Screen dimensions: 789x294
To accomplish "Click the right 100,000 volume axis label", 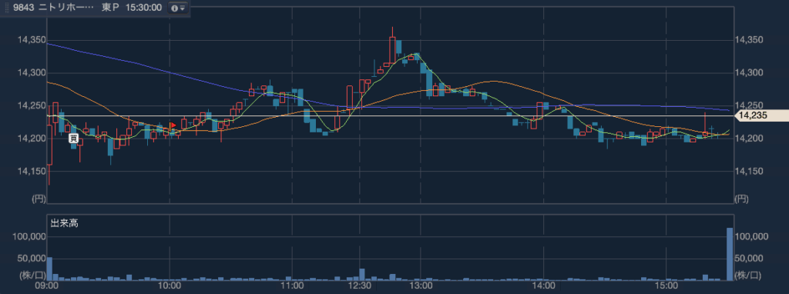I will click(752, 237).
